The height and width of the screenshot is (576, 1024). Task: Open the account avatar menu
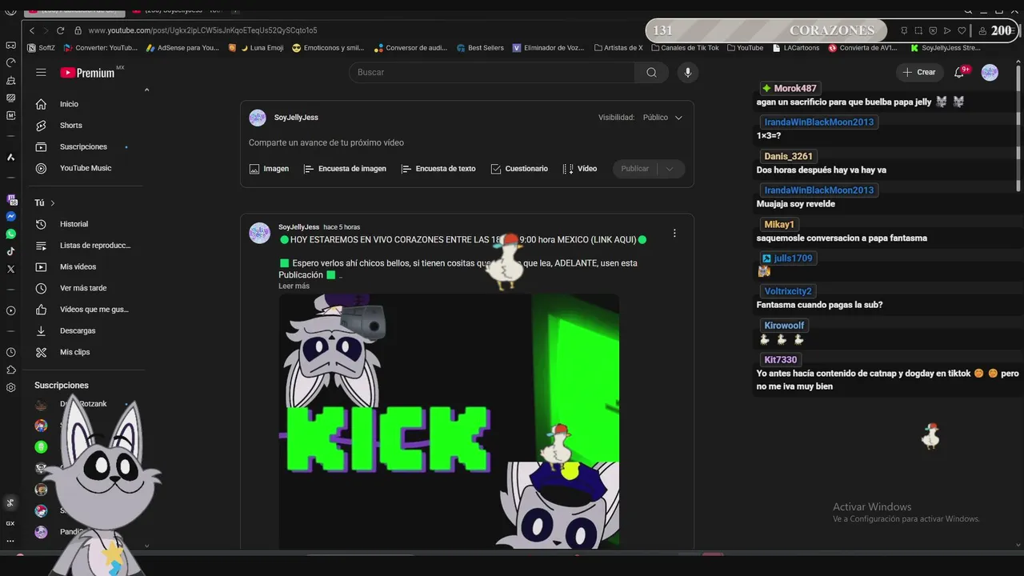point(990,72)
